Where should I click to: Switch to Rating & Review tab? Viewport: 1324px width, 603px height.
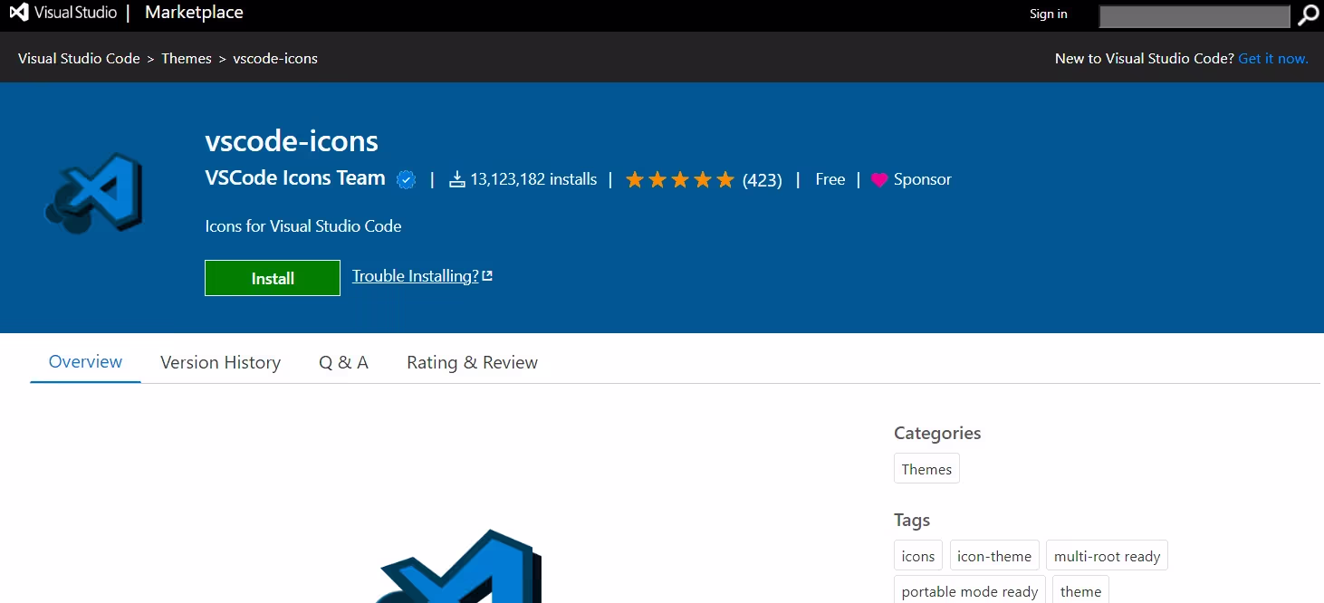[x=472, y=362]
